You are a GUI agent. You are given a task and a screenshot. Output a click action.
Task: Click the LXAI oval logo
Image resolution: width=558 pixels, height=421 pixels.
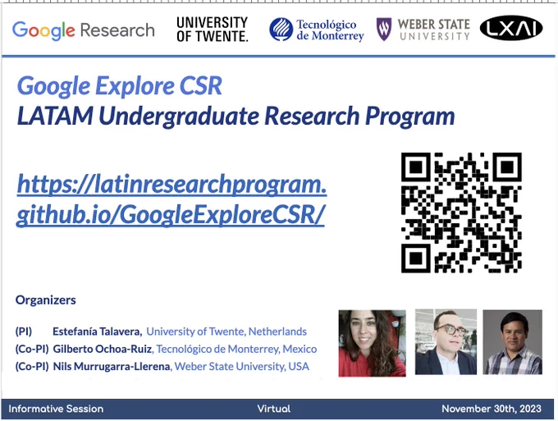511,28
